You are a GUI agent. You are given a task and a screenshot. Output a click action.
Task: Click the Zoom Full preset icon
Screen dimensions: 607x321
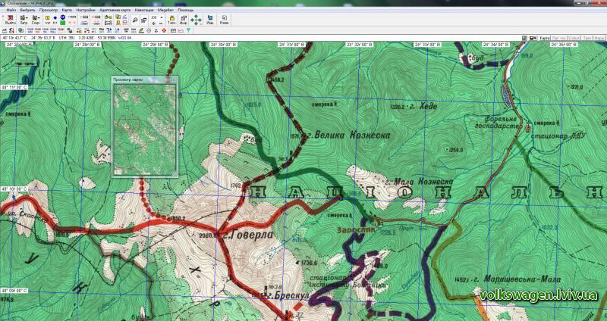pos(53,30)
